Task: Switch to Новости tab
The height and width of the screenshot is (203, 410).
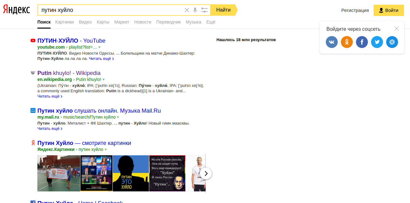Action: pyautogui.click(x=143, y=22)
